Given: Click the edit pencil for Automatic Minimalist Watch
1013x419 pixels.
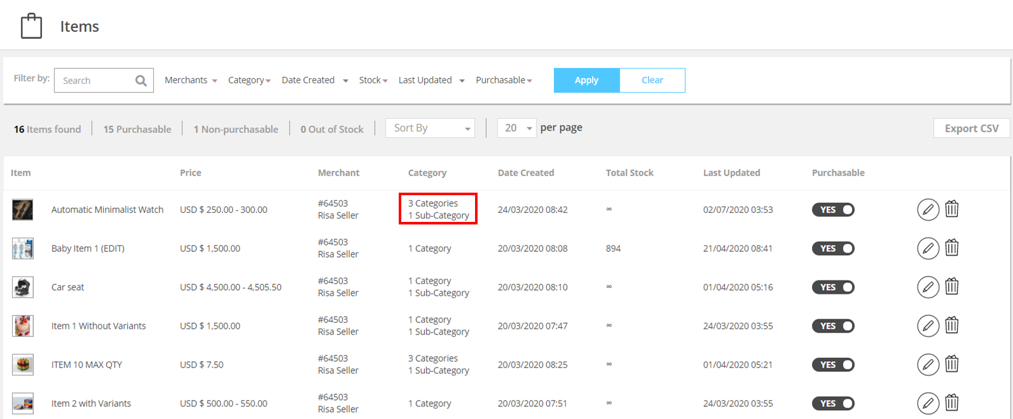Looking at the screenshot, I should point(928,210).
